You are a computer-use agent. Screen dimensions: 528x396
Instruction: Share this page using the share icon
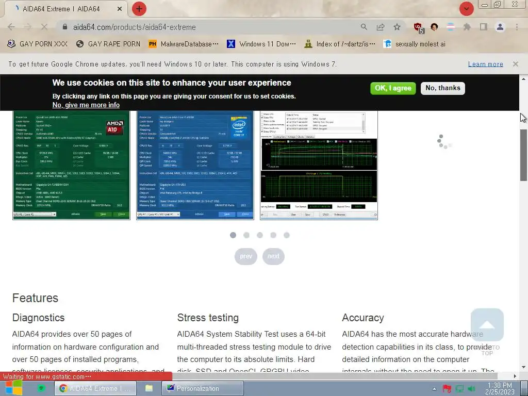click(381, 27)
